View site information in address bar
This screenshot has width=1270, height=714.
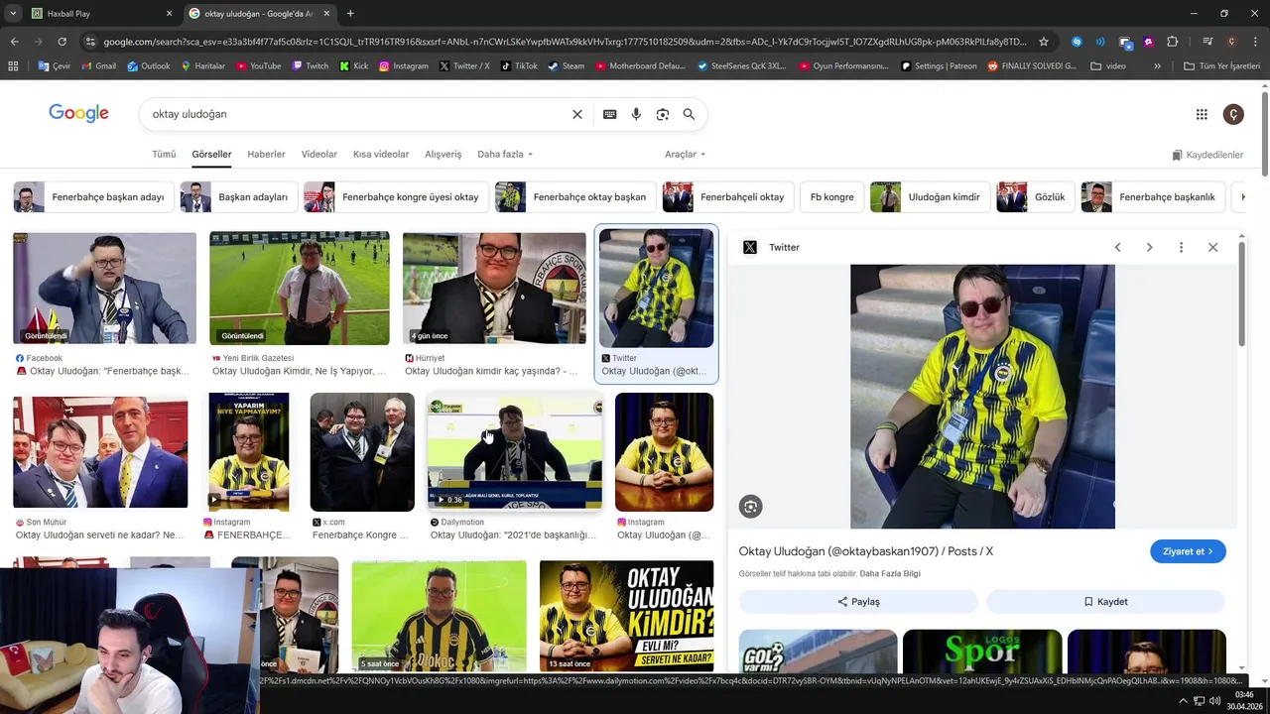90,42
